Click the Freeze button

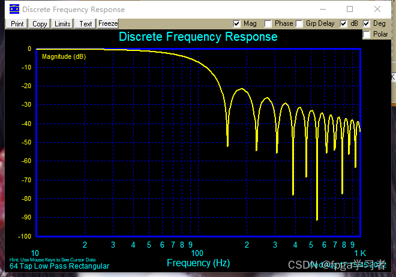click(108, 24)
